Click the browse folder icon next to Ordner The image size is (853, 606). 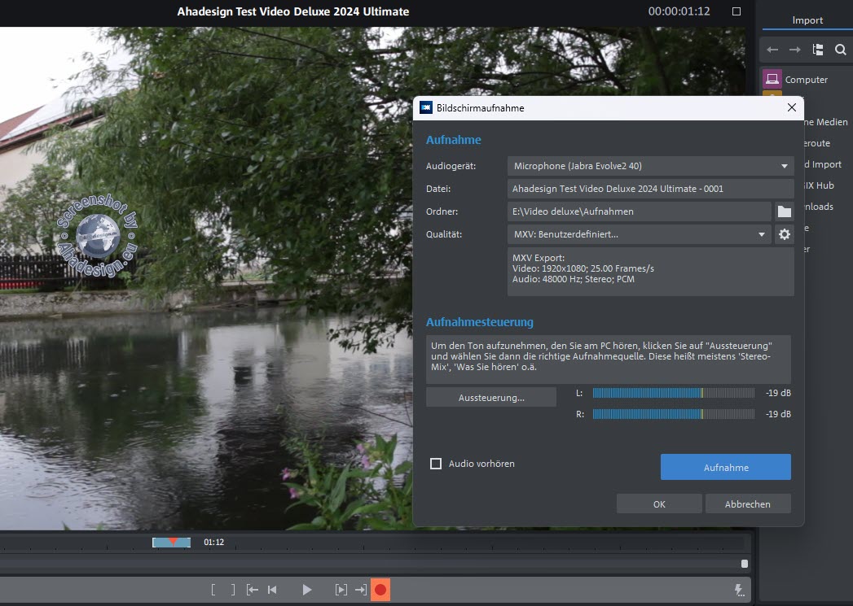click(x=784, y=211)
